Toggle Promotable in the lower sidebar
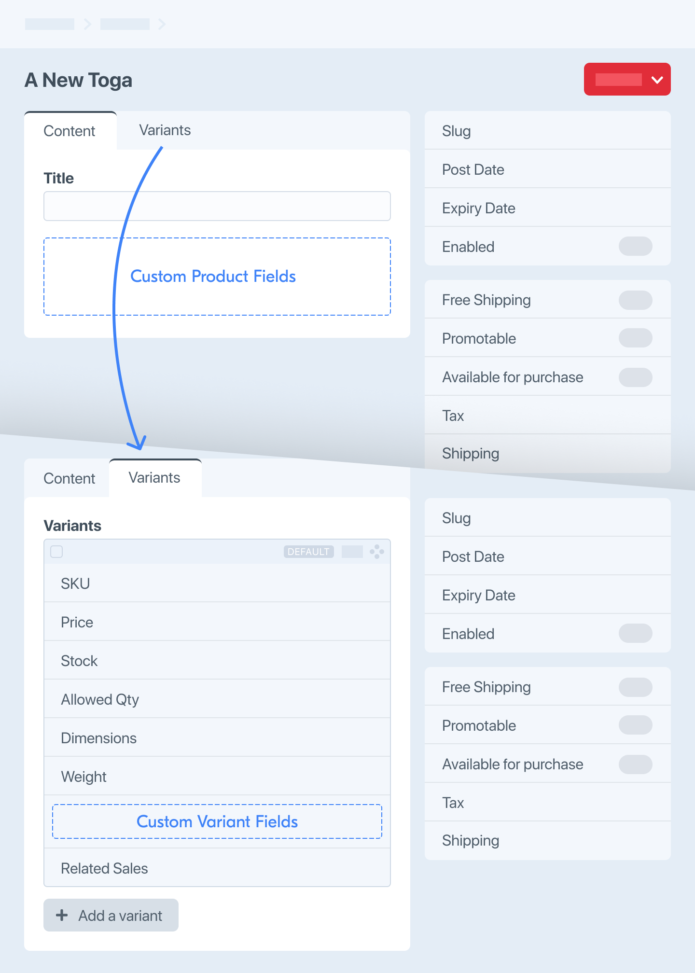The height and width of the screenshot is (973, 695). point(635,725)
